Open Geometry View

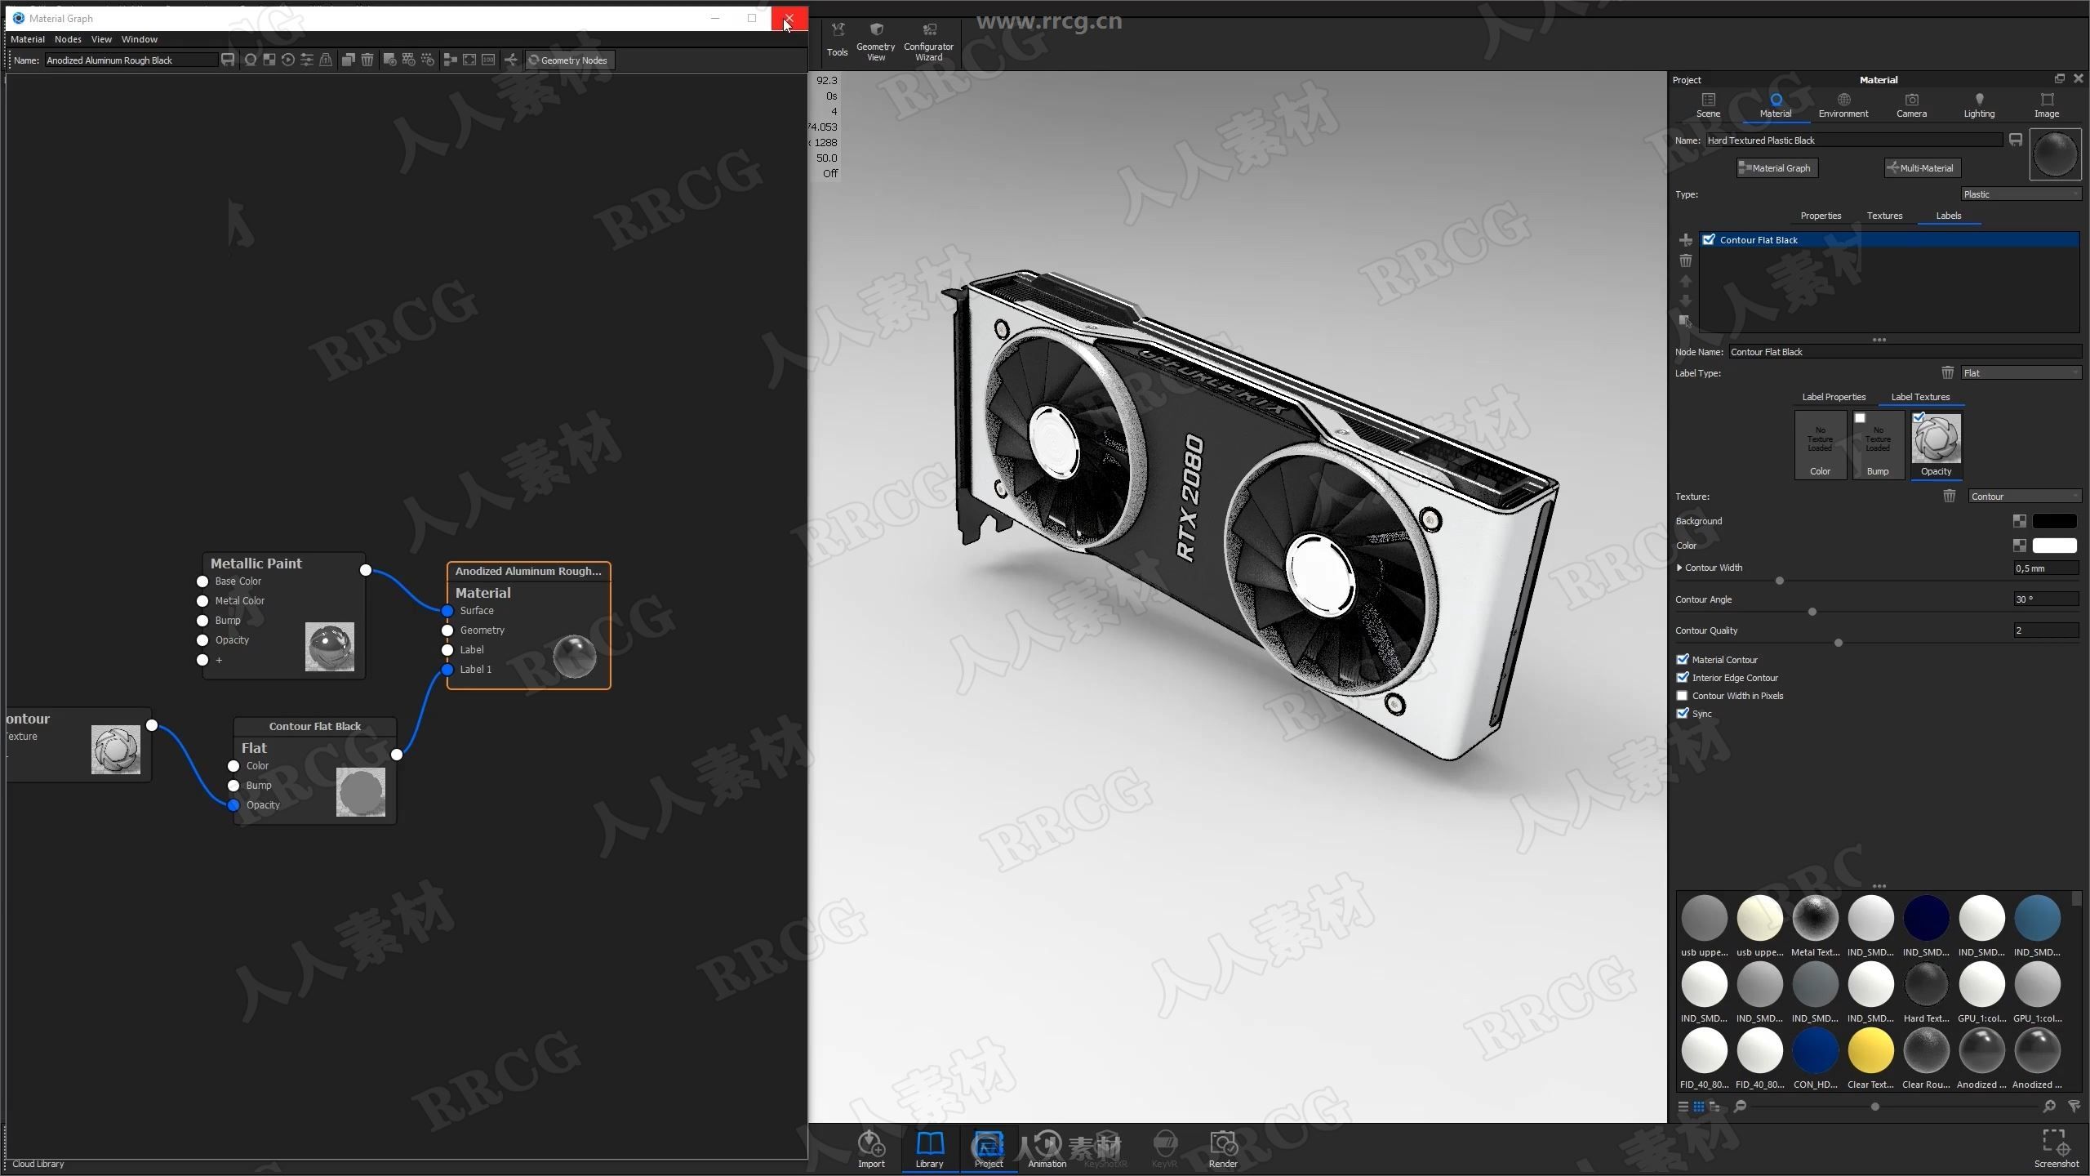coord(876,41)
